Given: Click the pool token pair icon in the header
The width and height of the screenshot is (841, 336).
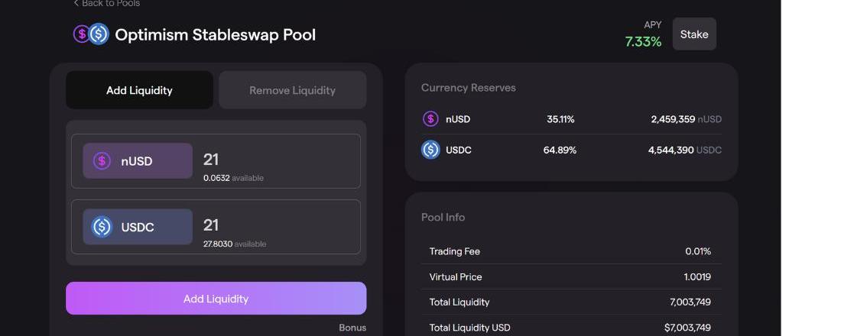Looking at the screenshot, I should pos(91,34).
